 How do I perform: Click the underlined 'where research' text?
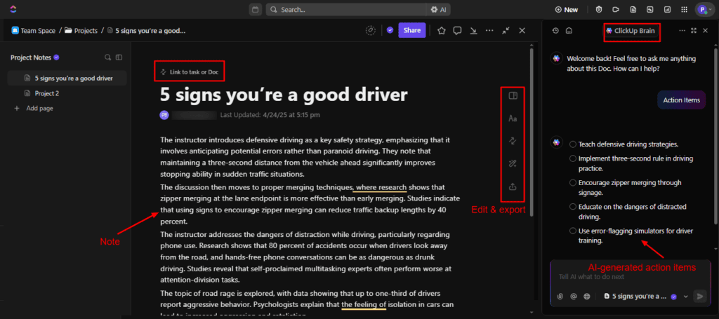click(381, 187)
